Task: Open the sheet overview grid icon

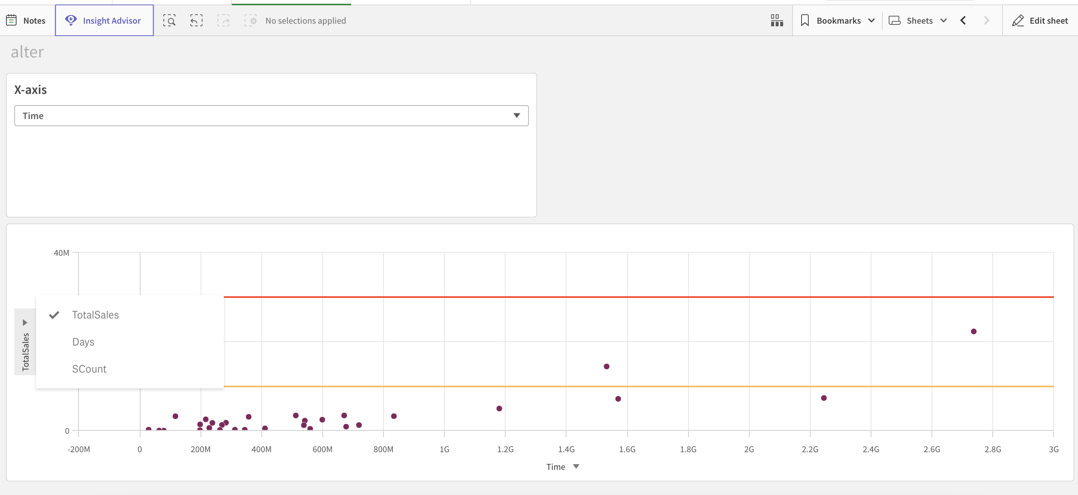Action: (777, 20)
